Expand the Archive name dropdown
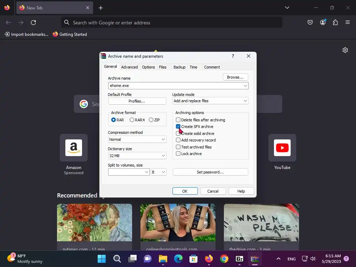Image resolution: width=356 pixels, height=267 pixels. [x=245, y=86]
